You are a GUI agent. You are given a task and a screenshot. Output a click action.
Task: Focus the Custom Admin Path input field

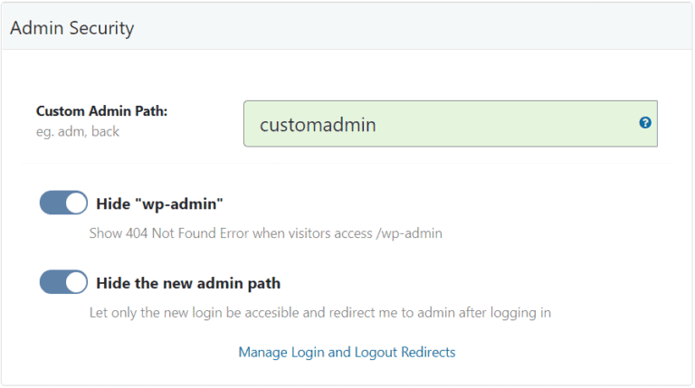point(443,123)
